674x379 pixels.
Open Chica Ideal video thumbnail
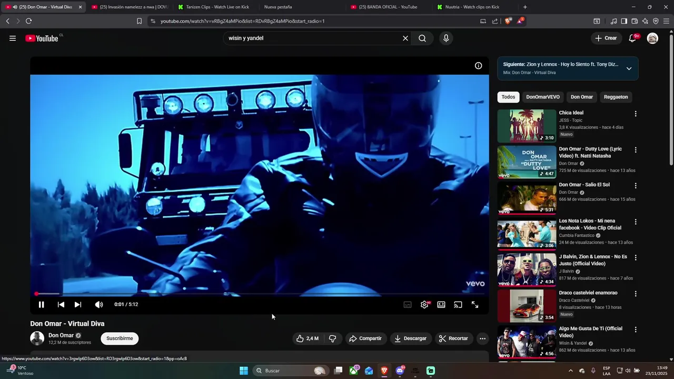point(527,126)
